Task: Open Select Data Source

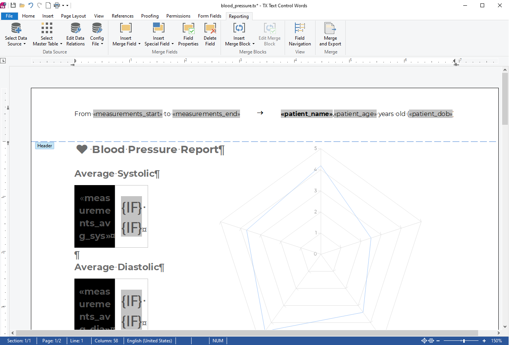Action: [x=16, y=34]
